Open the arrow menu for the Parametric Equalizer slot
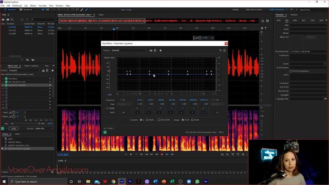 [x=50, y=85]
